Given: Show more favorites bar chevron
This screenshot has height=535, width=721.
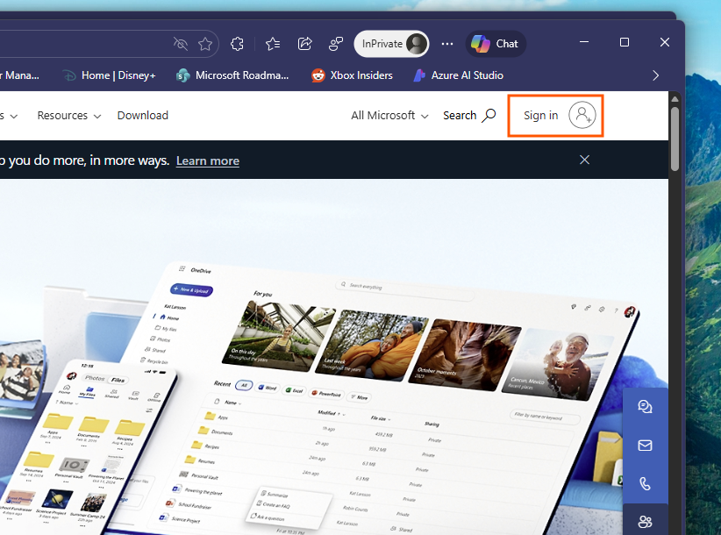Looking at the screenshot, I should click(x=656, y=75).
